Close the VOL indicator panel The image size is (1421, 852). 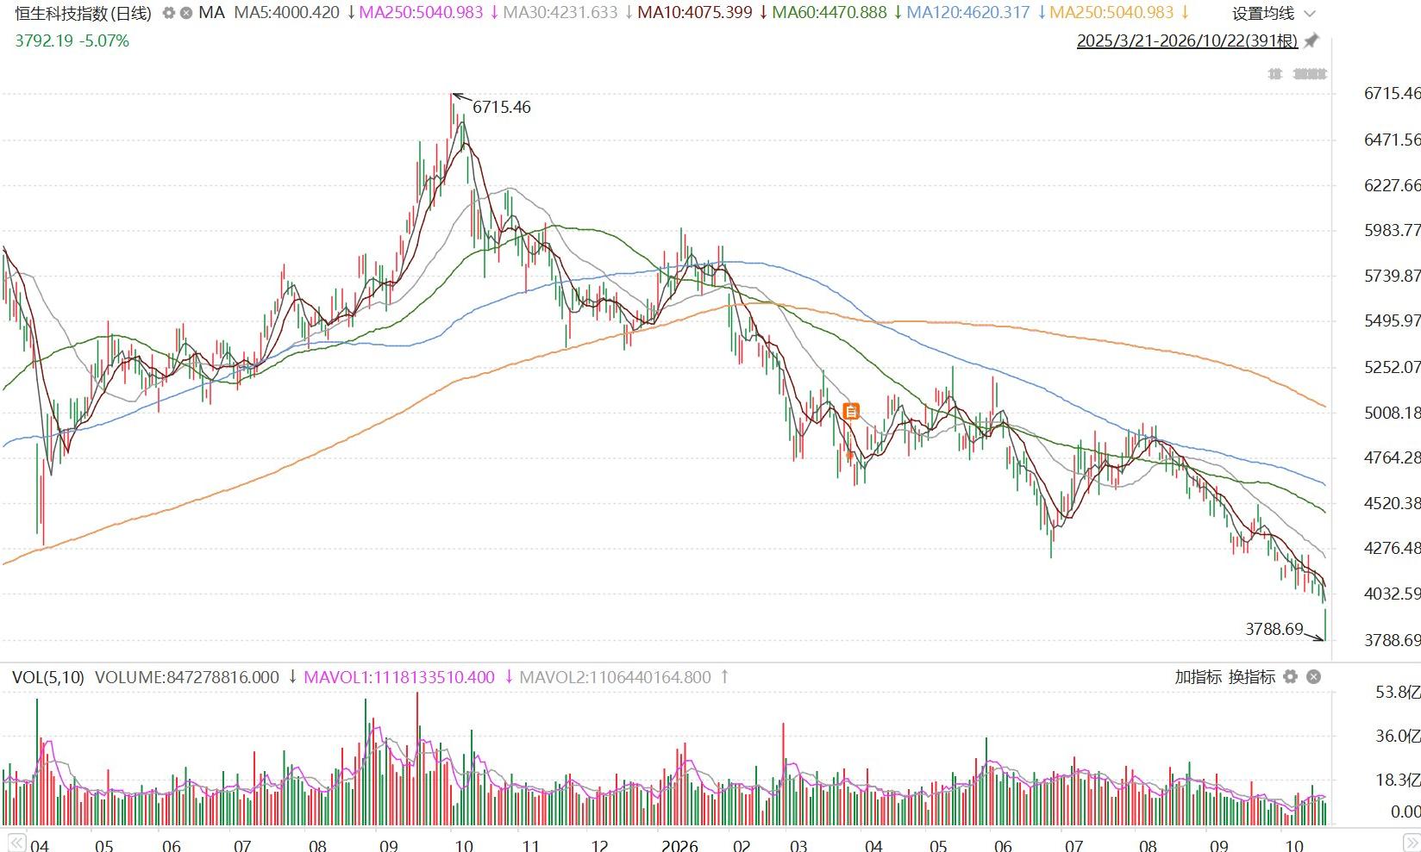coord(1313,677)
